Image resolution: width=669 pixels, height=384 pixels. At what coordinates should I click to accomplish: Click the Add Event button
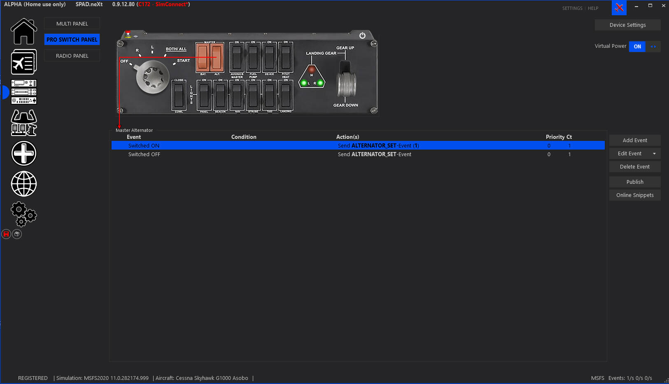click(634, 140)
